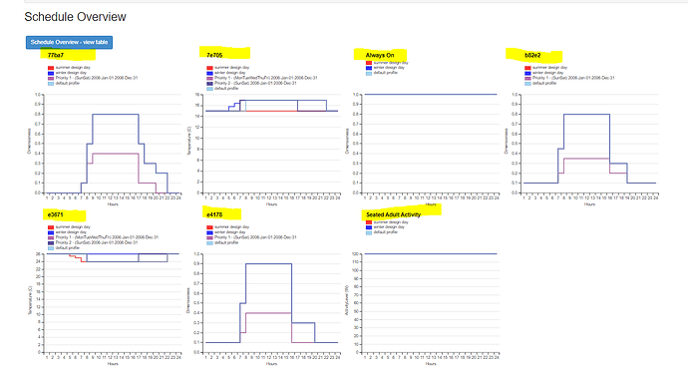Click 'Priority 2 - (SunSat)' label in 7e705 legend
The width and height of the screenshot is (688, 372).
tap(255, 83)
